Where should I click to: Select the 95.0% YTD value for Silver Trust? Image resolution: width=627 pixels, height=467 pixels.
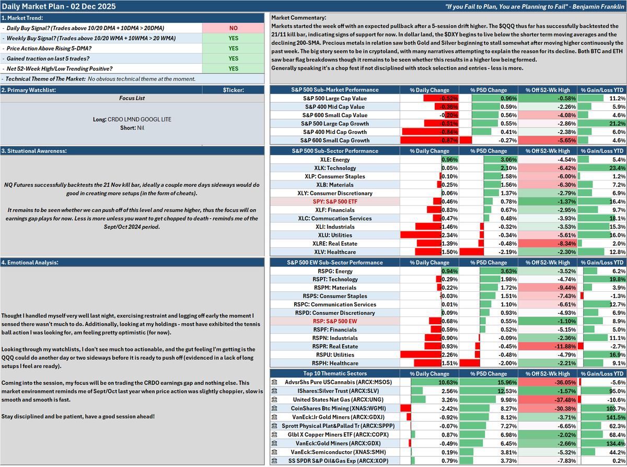coord(602,391)
